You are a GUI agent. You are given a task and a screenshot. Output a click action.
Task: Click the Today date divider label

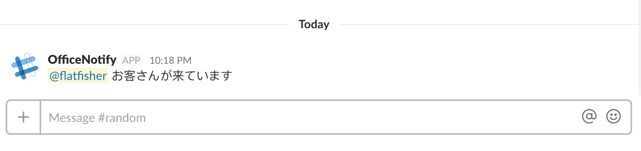314,24
